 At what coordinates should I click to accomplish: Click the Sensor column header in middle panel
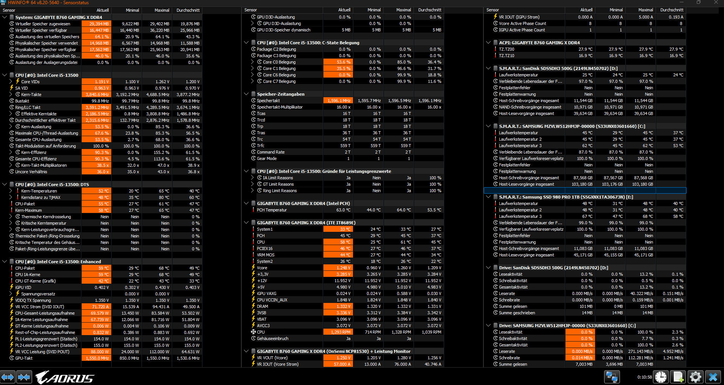coord(283,10)
